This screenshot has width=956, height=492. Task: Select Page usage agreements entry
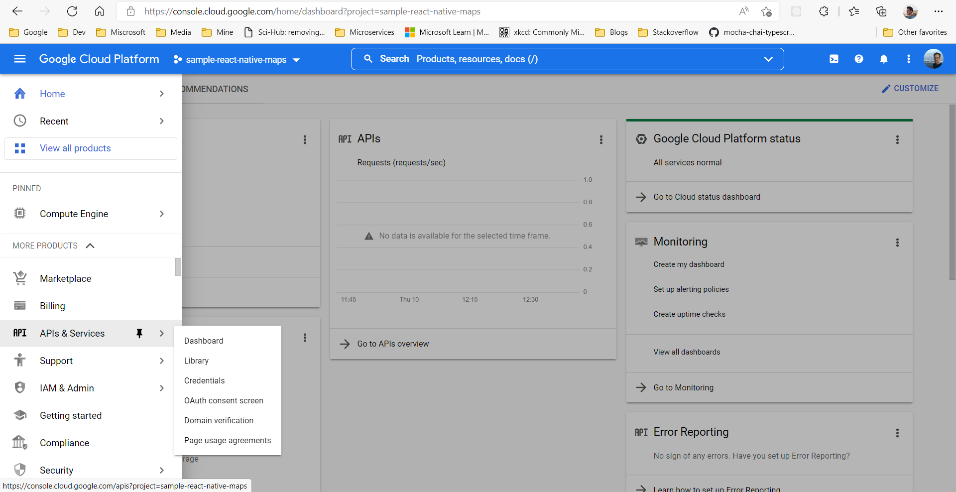pos(228,440)
